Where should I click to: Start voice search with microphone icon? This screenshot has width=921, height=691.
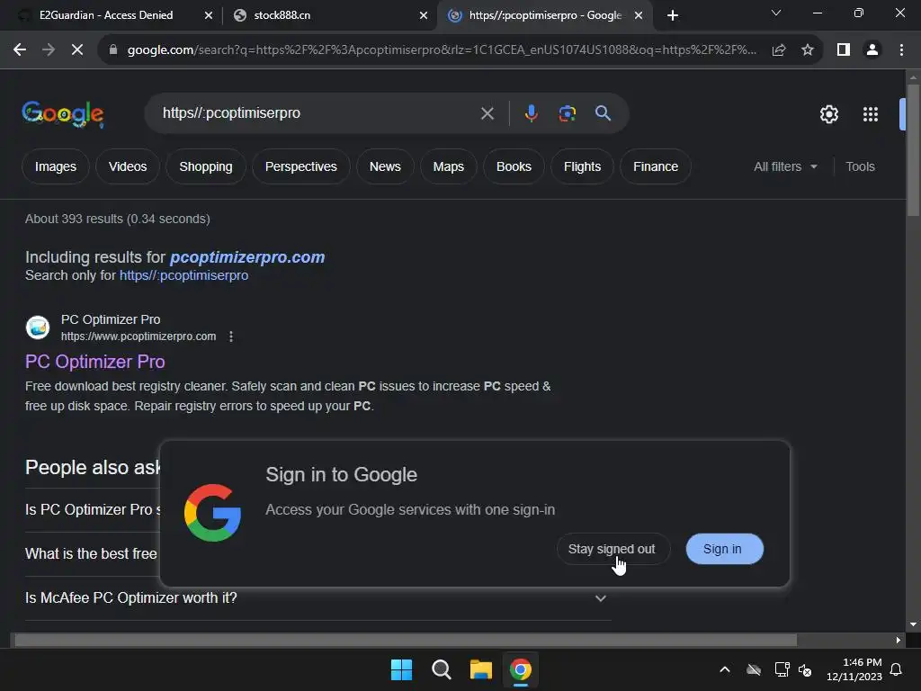[x=531, y=113]
